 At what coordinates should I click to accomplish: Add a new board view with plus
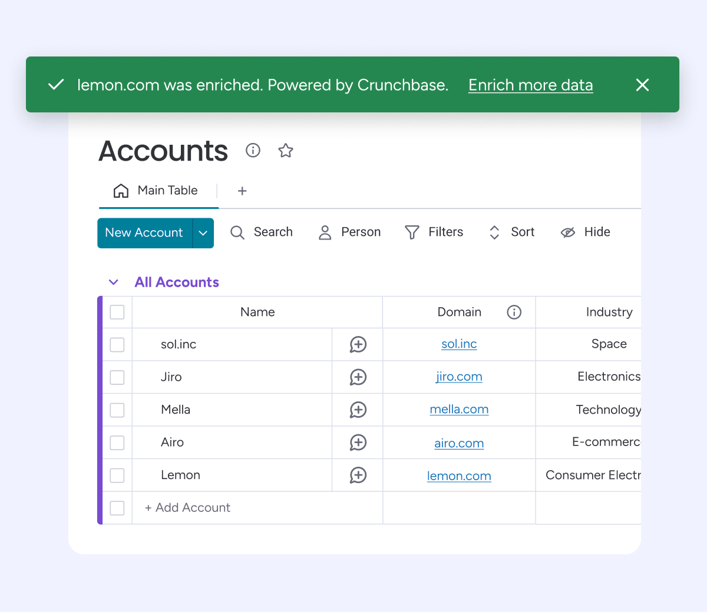tap(242, 191)
